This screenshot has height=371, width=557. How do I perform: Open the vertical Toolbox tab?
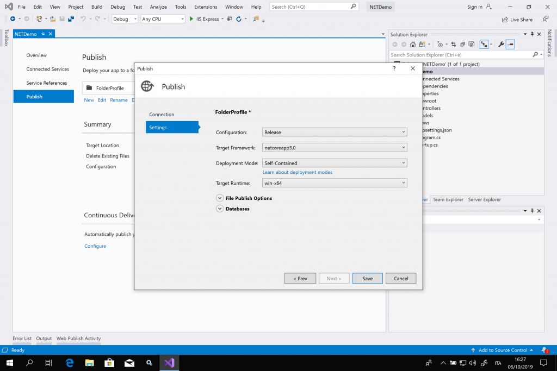coord(6,38)
